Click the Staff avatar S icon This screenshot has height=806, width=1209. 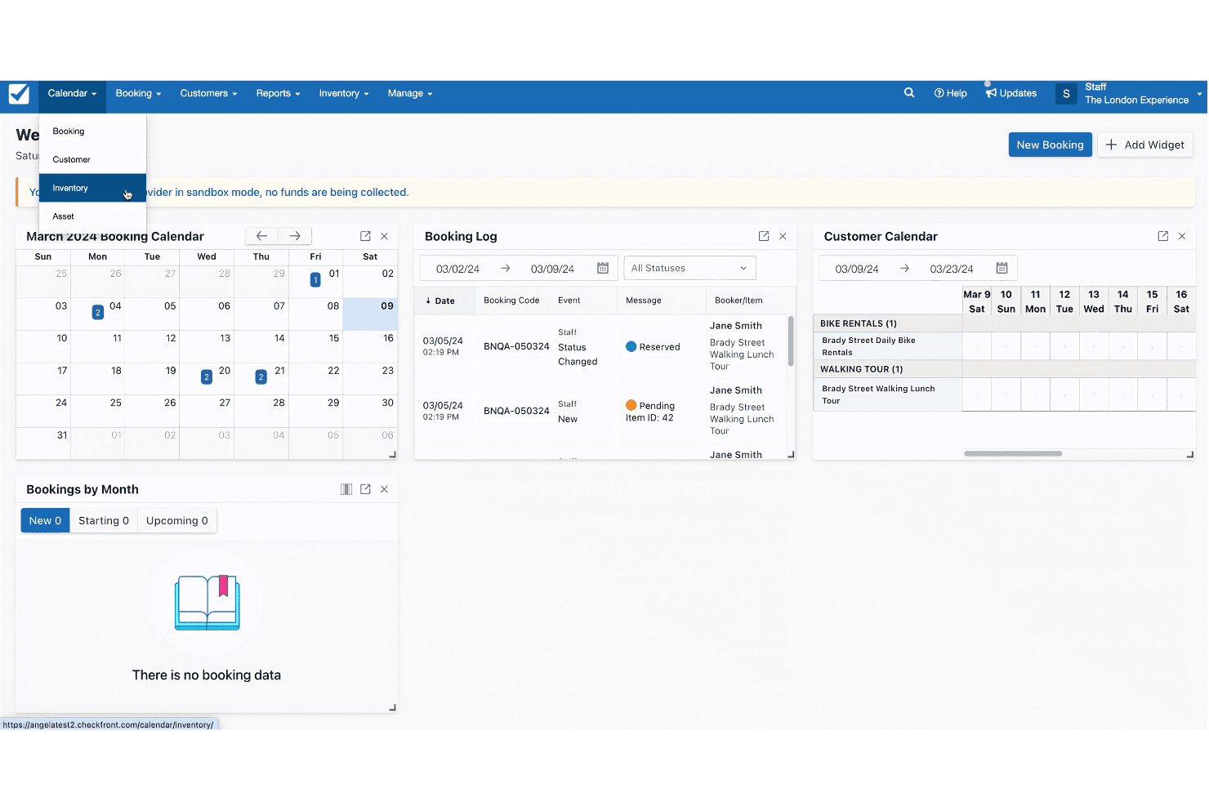pyautogui.click(x=1066, y=94)
